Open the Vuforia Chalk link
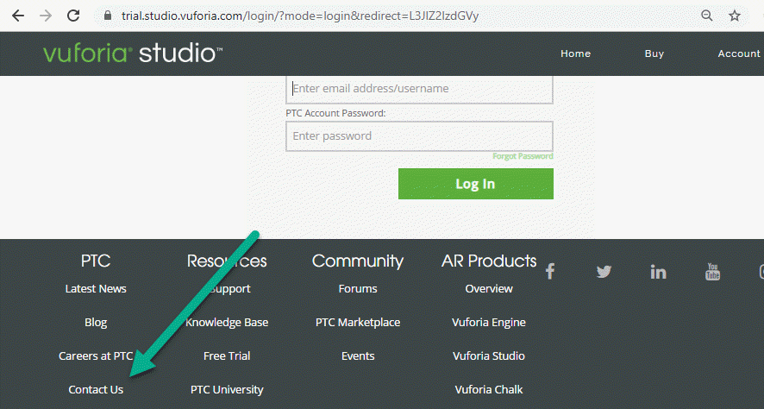The width and height of the screenshot is (764, 409). click(x=489, y=389)
